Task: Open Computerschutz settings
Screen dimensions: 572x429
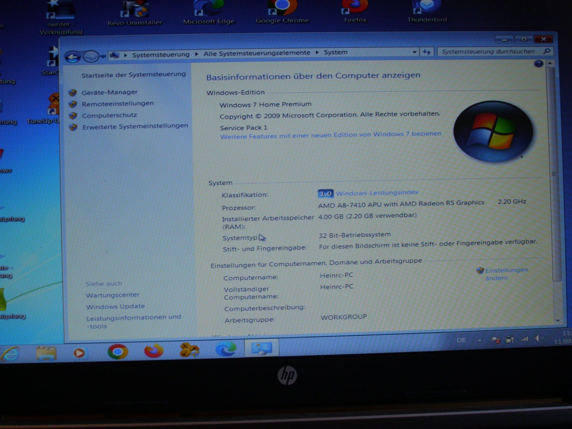Action: (109, 115)
